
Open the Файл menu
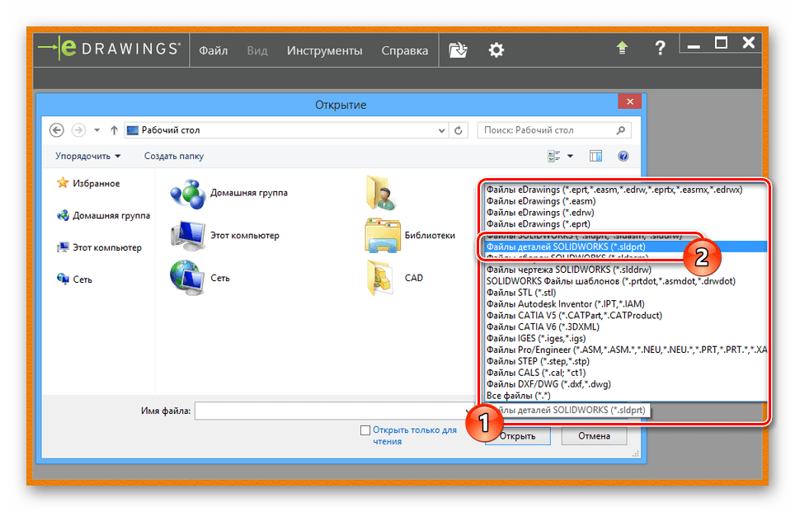tap(213, 50)
